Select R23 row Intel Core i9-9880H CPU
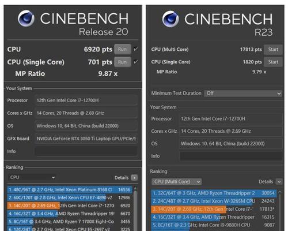This screenshot has height=231, width=288. click(x=214, y=225)
